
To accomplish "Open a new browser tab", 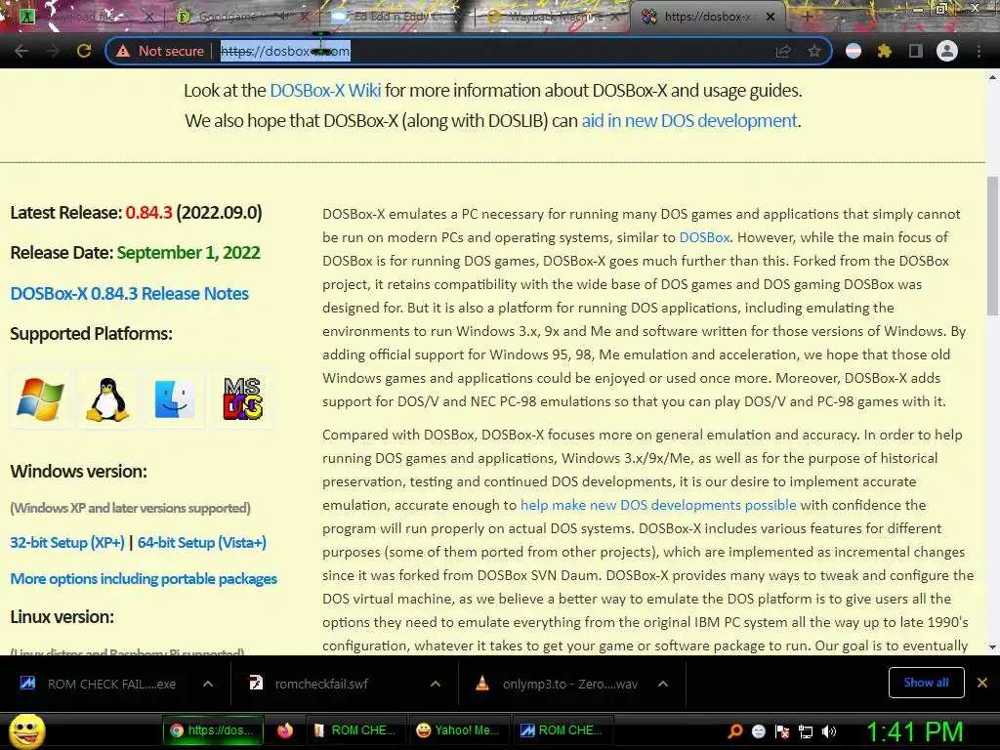I will (x=808, y=17).
